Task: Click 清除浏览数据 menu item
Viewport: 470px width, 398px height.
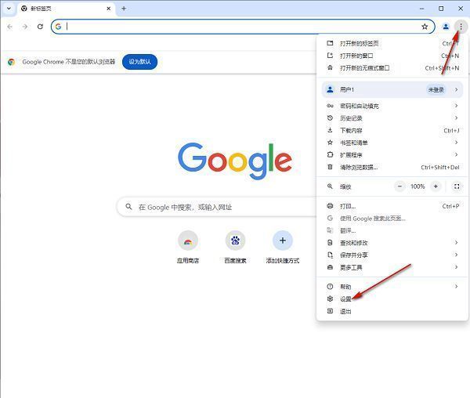Action: pyautogui.click(x=358, y=167)
